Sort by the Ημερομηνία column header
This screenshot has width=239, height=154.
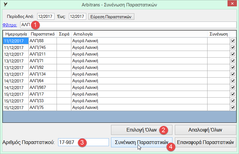[16, 34]
